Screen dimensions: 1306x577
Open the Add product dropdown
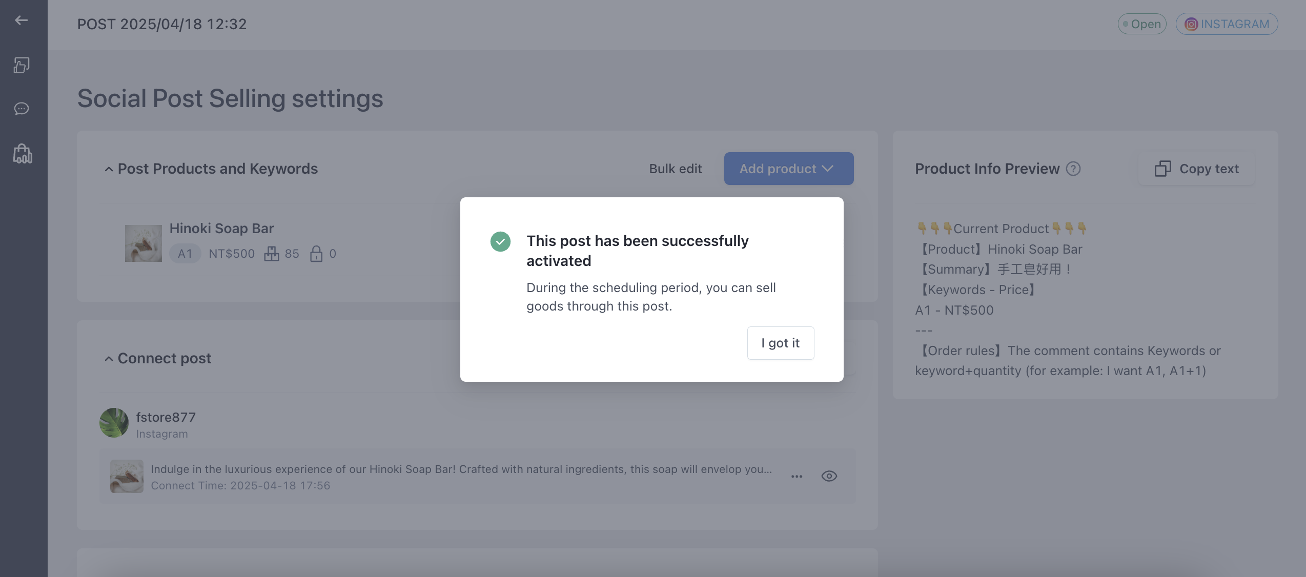point(789,169)
